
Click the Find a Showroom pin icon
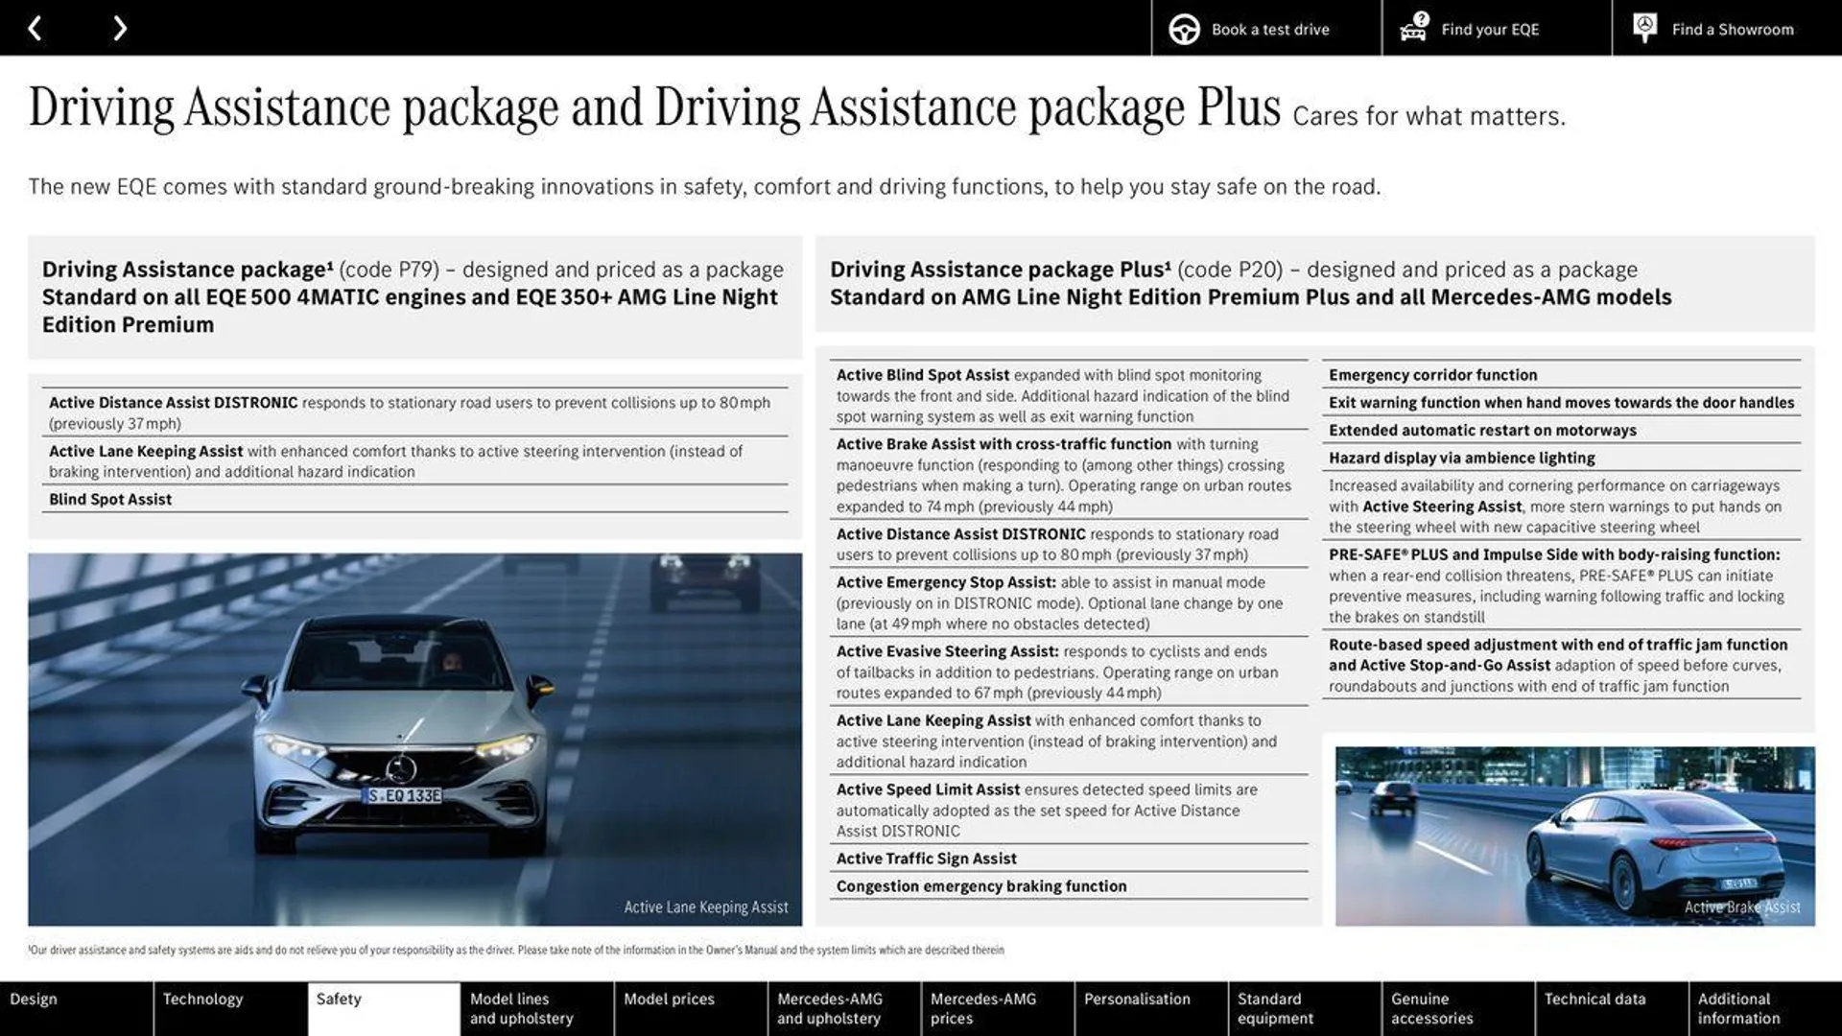click(x=1644, y=28)
